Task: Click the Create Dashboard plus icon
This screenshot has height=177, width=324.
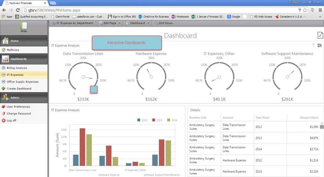Action: 4,89
